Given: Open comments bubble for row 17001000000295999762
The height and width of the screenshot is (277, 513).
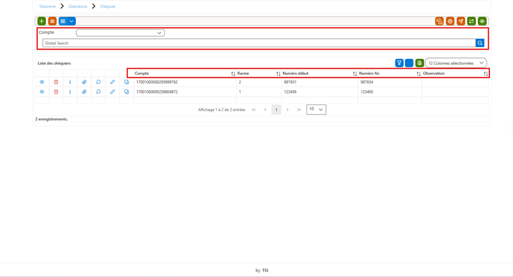Looking at the screenshot, I should 98,82.
